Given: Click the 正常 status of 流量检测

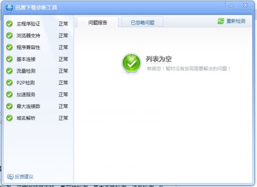Looking at the screenshot, I should point(63,71).
